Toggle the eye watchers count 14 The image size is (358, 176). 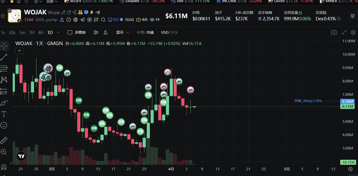[155, 20]
